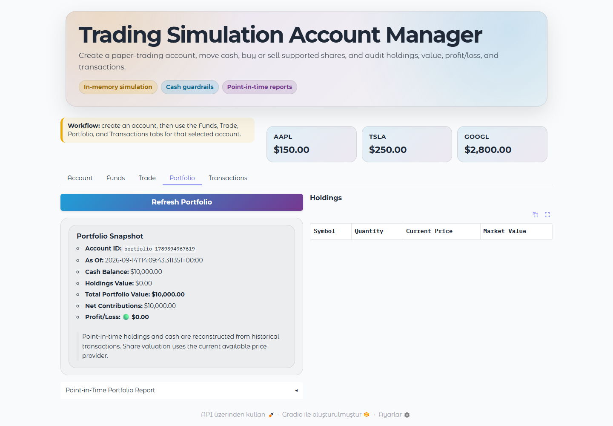
Task: Click the rocket icon beside API link
Action: point(271,415)
